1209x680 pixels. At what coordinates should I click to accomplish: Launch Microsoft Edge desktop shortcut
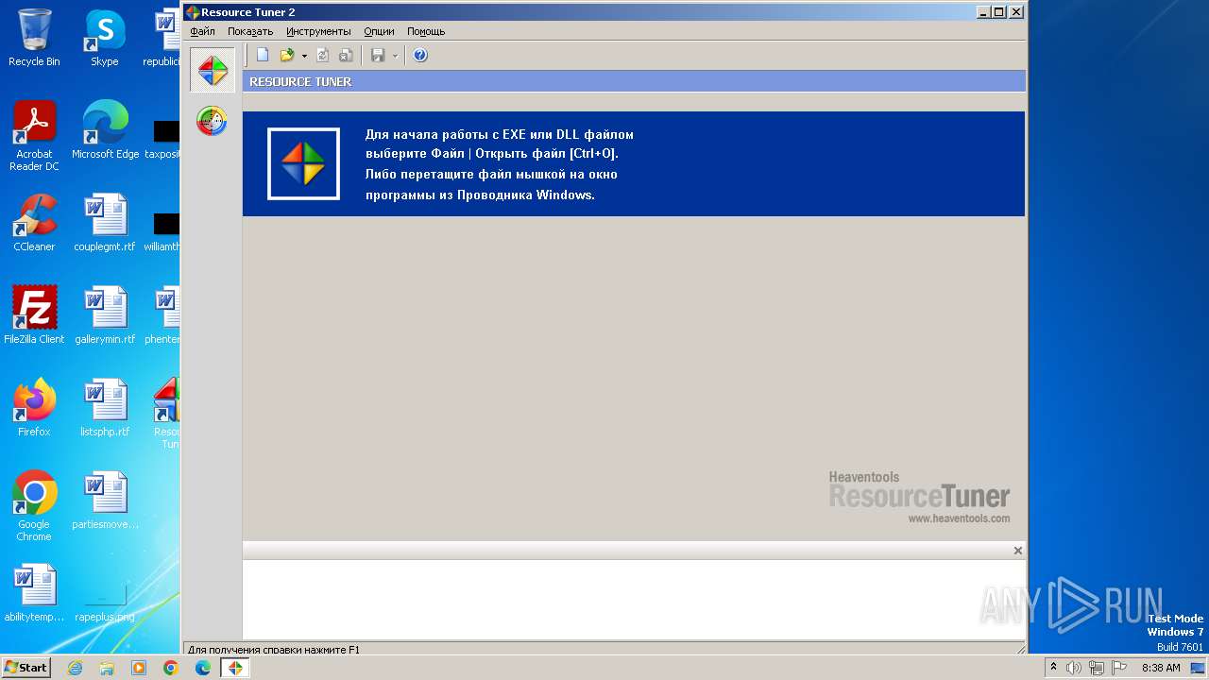point(105,130)
